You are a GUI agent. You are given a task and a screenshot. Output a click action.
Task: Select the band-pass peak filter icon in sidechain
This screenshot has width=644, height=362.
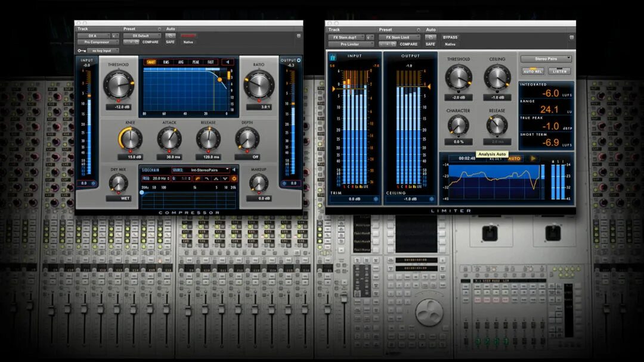pyautogui.click(x=216, y=179)
